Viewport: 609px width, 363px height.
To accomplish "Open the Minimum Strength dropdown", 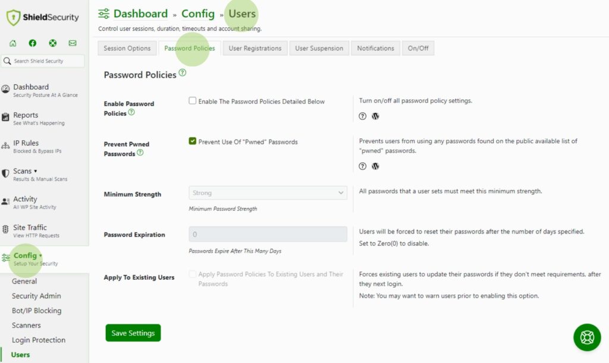I will coord(268,192).
